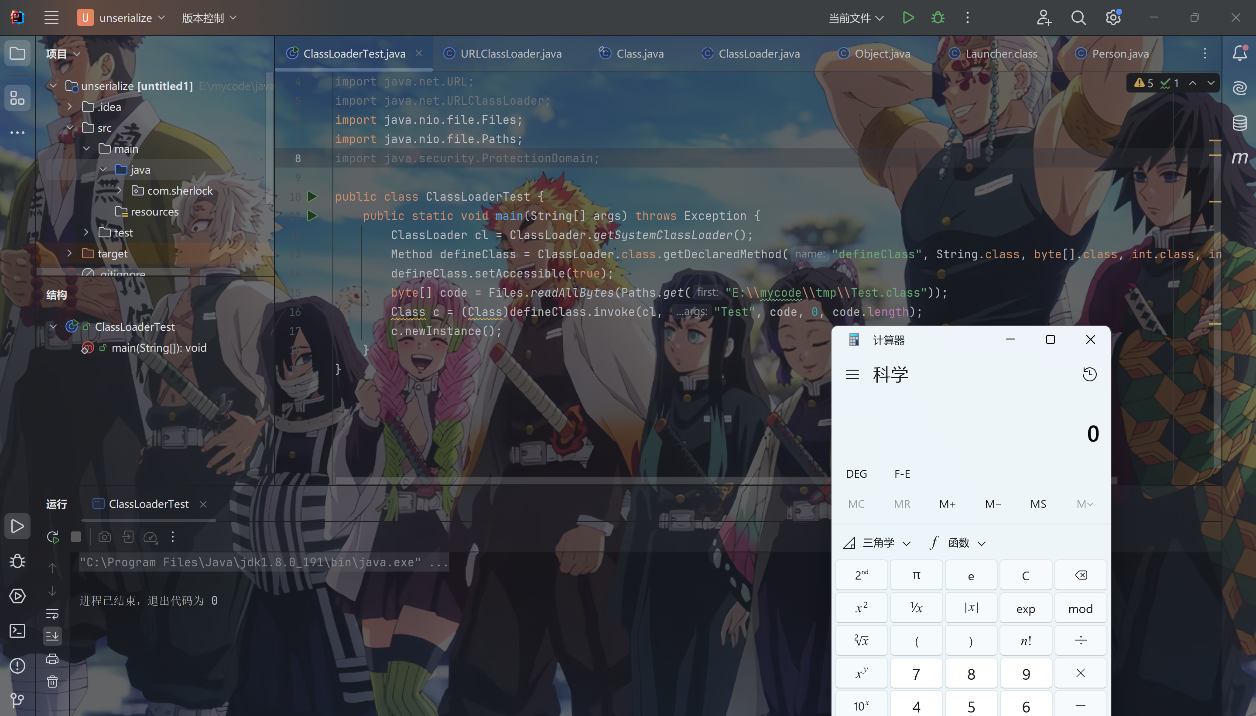This screenshot has width=1256, height=716.
Task: Collapse the src folder in the project tree
Action: 70,127
